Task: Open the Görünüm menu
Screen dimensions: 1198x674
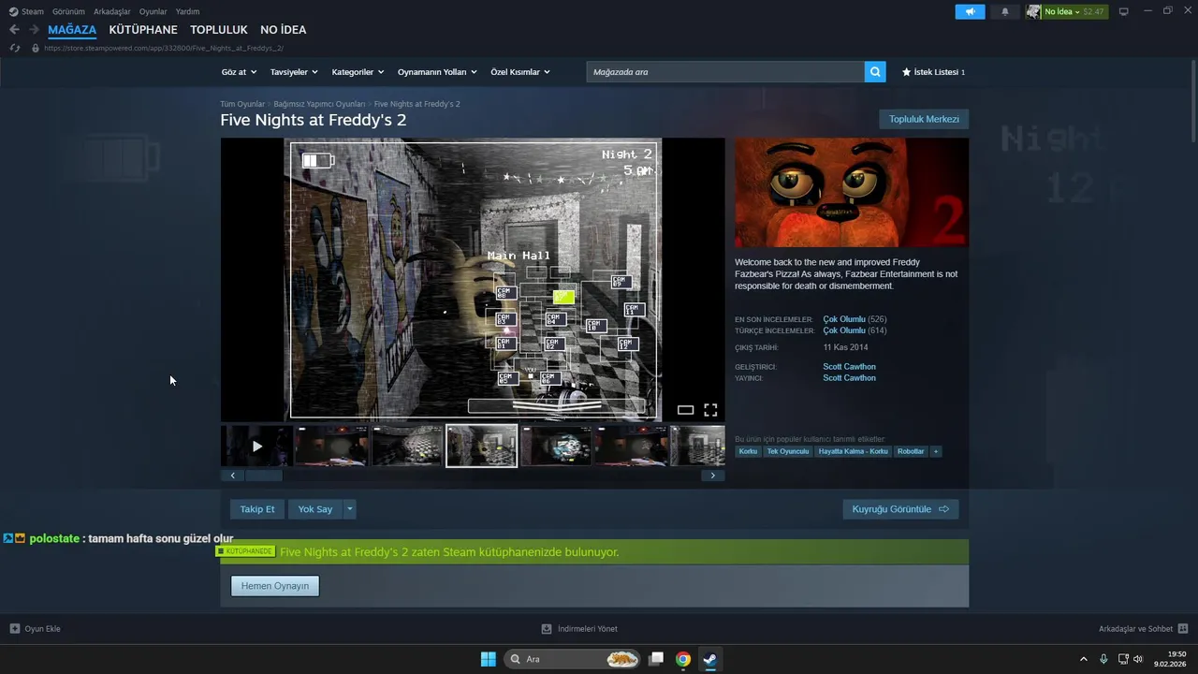Action: (x=68, y=11)
